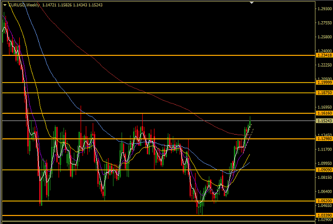Click the 1.11700 price axis value
The image size is (333, 224).
[x=324, y=150]
